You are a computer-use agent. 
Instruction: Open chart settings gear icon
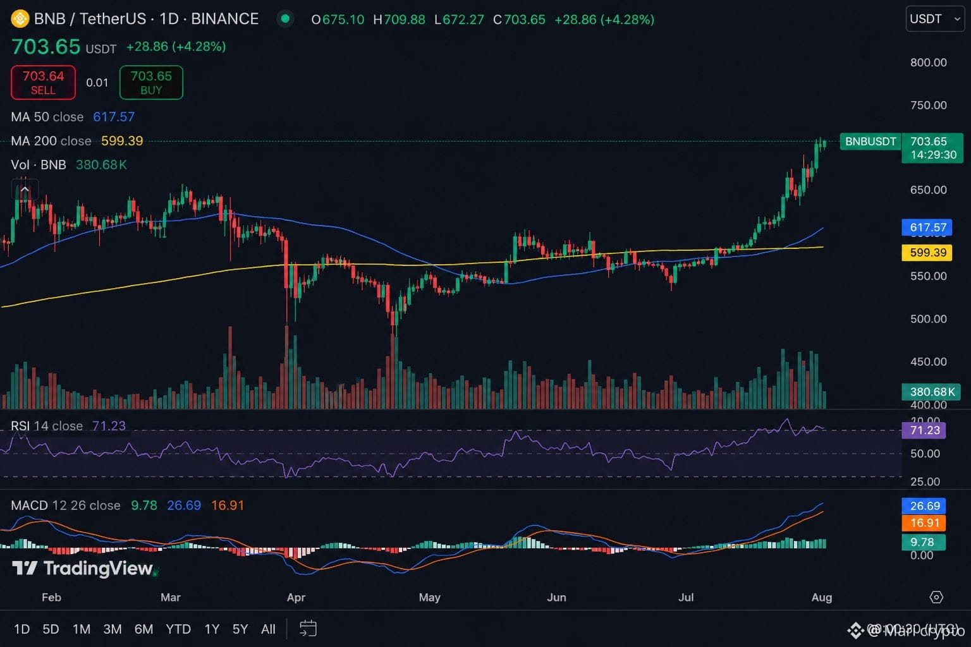937,597
